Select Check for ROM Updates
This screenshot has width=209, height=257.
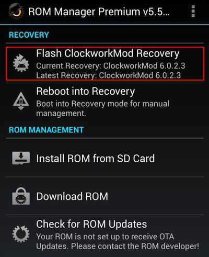pyautogui.click(x=105, y=235)
